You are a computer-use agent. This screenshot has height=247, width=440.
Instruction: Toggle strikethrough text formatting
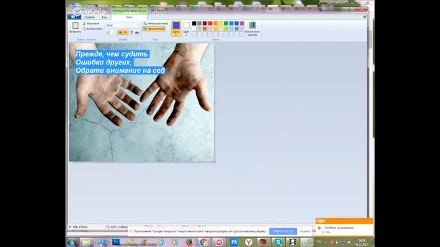(137, 32)
